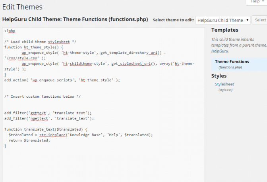Viewport: 267px width, 182px height.
Task: Click the 'HelpGuru Child Theme: Theme Functions' heading
Action: 75,19
